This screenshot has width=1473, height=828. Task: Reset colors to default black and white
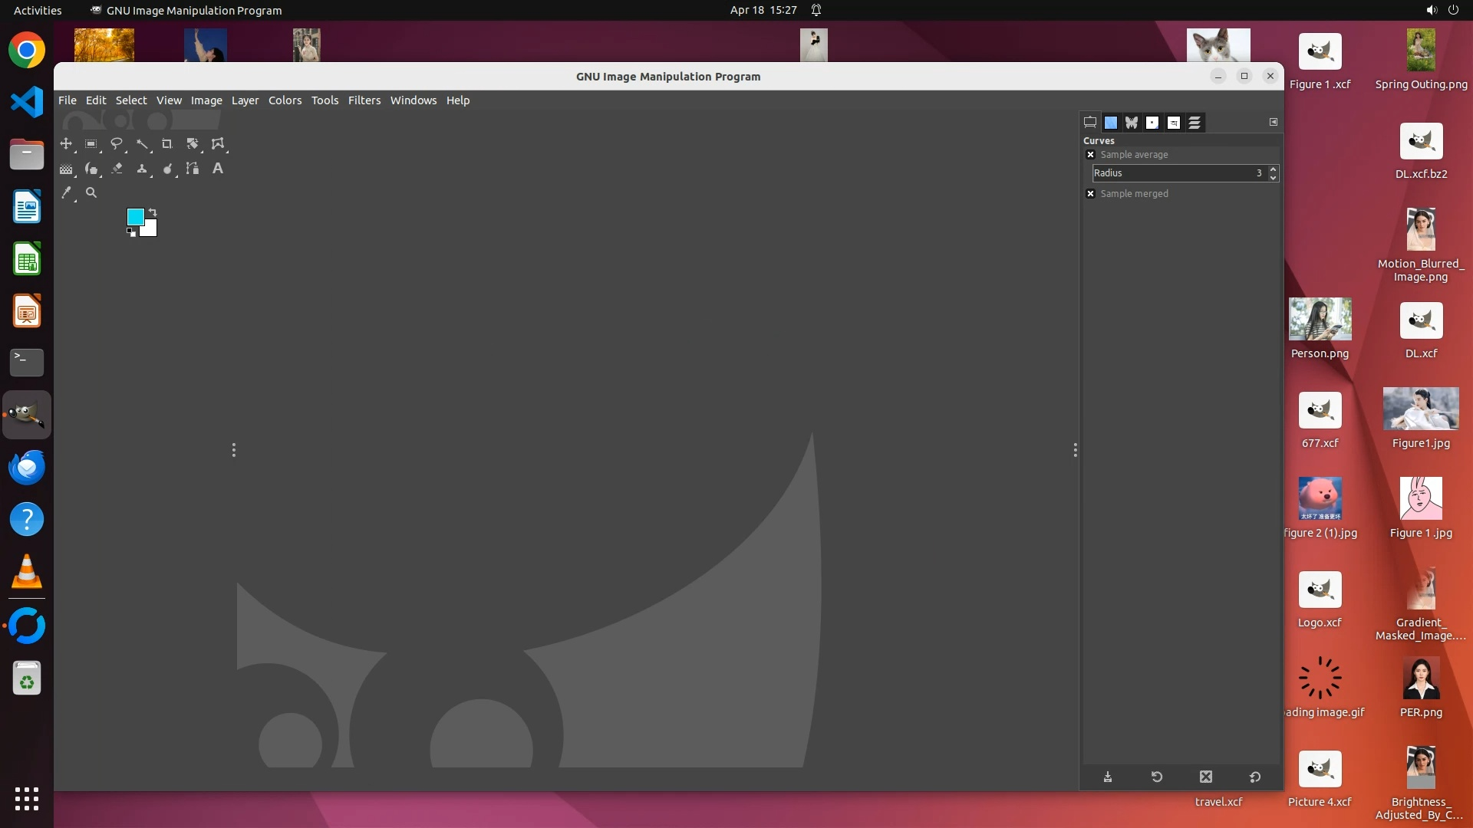pos(131,232)
